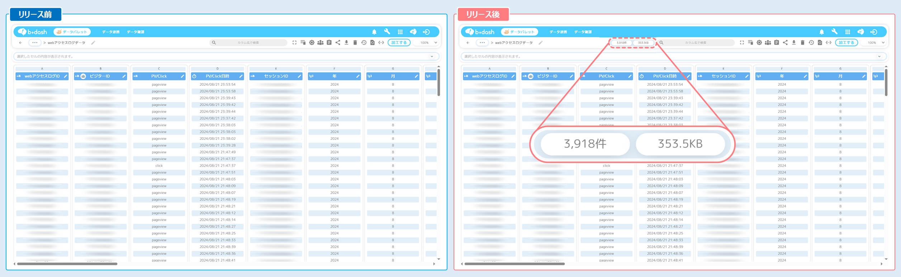Open wrench settings icon in リリース後 panel
Viewport: 901px width, 277px height.
coord(834,32)
